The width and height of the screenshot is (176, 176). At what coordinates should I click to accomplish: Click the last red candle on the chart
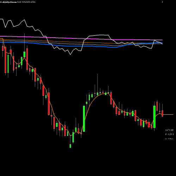pos(162,113)
